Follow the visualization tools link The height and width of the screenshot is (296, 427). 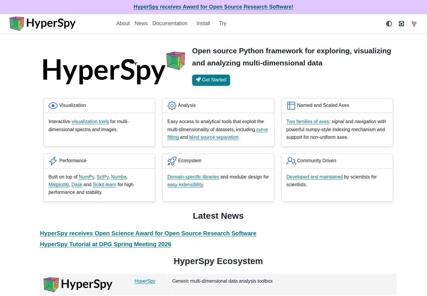(90, 122)
